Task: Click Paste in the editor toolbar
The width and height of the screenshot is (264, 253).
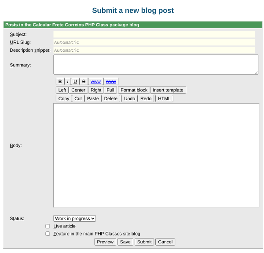Action: coord(93,98)
